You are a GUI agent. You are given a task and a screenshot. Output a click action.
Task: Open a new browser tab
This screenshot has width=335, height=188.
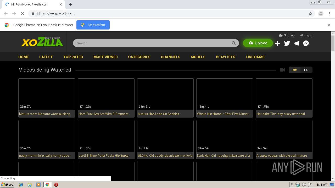(x=71, y=4)
